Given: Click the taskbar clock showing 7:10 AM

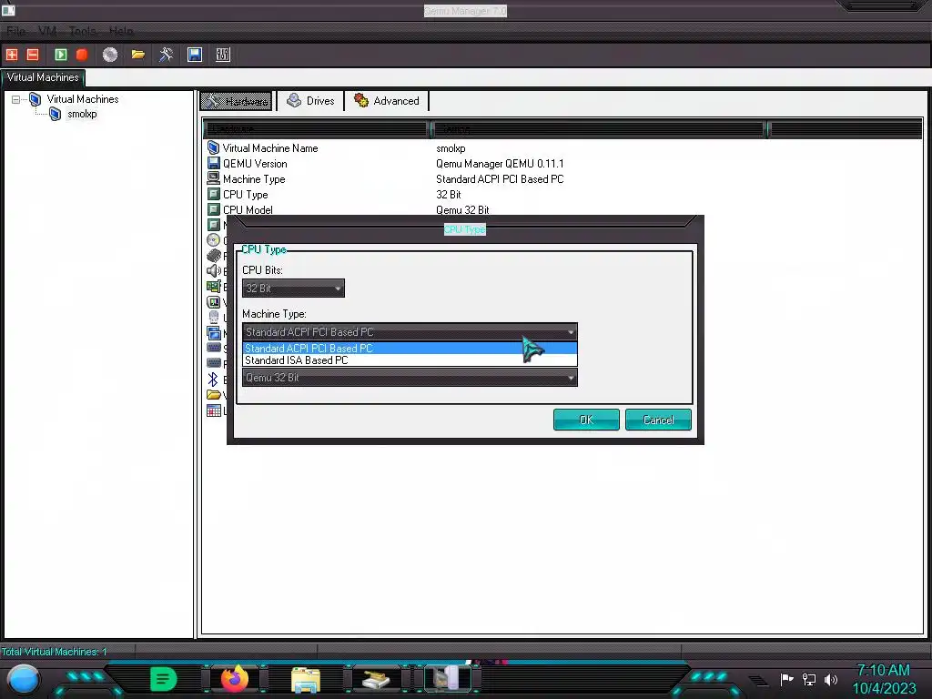Looking at the screenshot, I should [883, 670].
